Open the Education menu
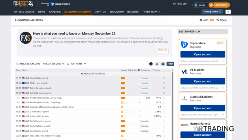 click(117, 12)
